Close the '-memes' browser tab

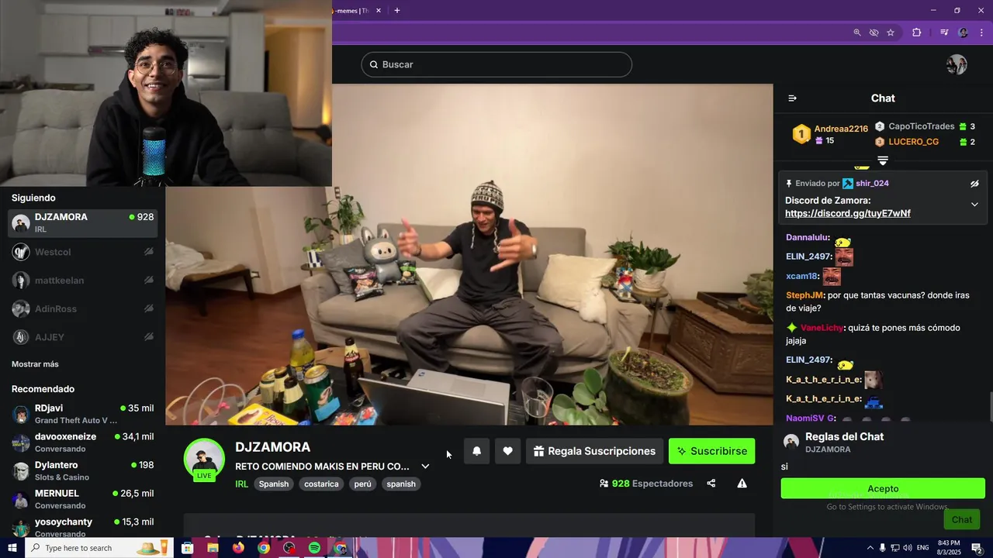(x=379, y=11)
